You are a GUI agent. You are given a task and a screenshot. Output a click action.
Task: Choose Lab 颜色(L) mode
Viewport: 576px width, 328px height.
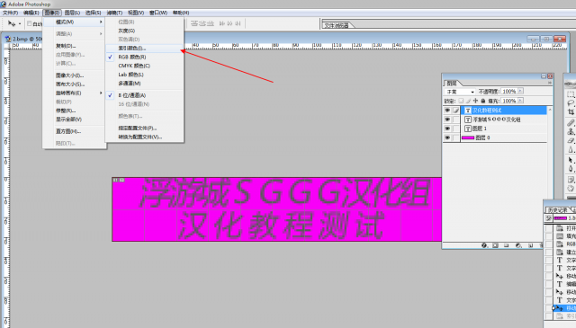coord(144,75)
